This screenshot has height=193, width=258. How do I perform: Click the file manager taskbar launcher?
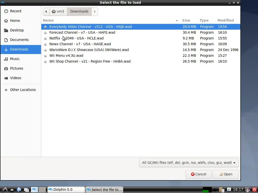coord(12,190)
